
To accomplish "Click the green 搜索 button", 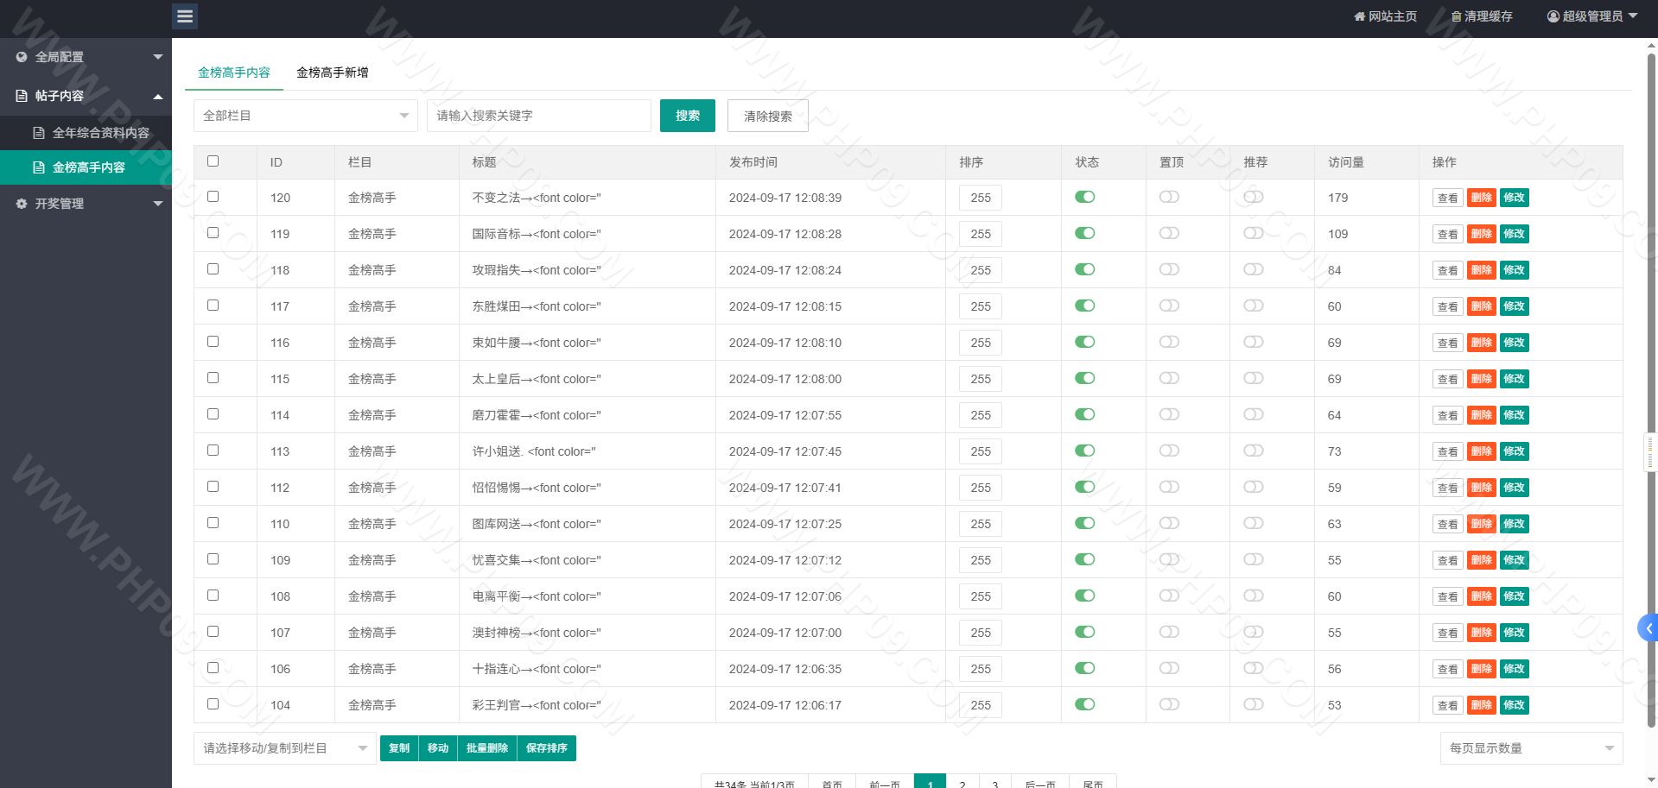I will (x=688, y=116).
